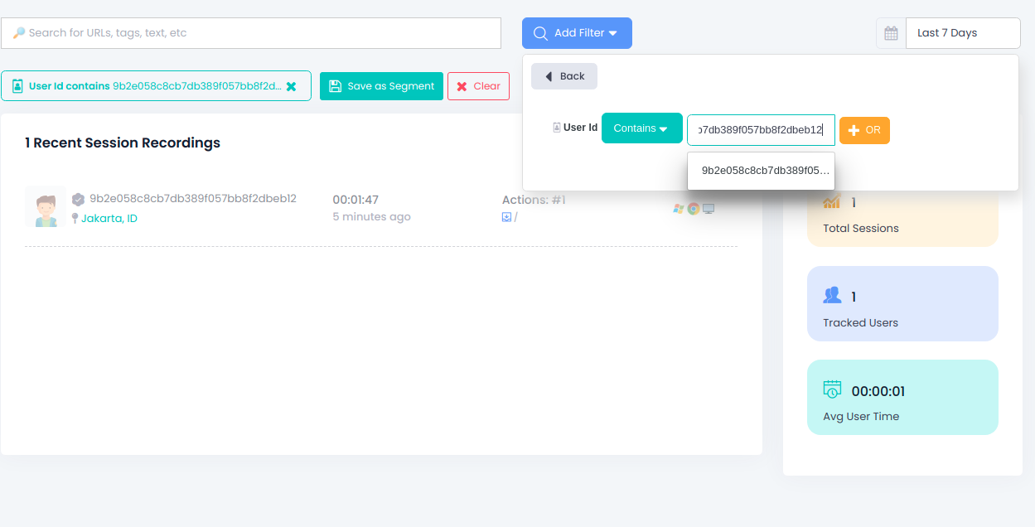Clear all applied filters
The image size is (1035, 527).
(478, 85)
